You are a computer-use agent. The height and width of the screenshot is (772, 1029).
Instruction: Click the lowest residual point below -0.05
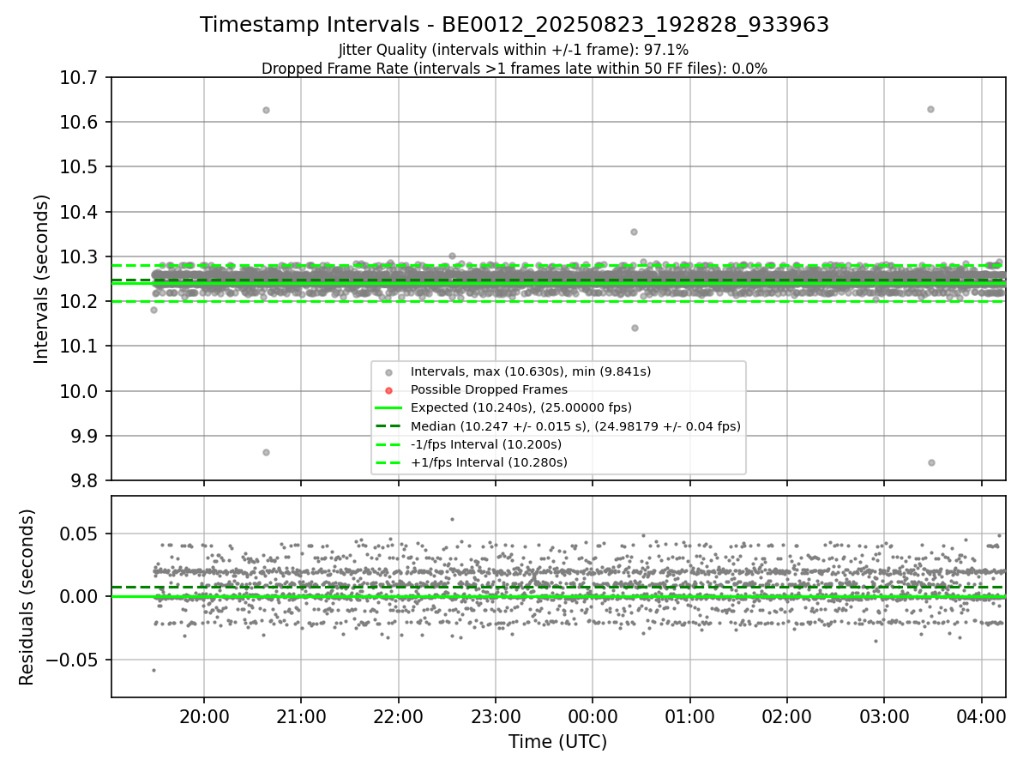153,670
